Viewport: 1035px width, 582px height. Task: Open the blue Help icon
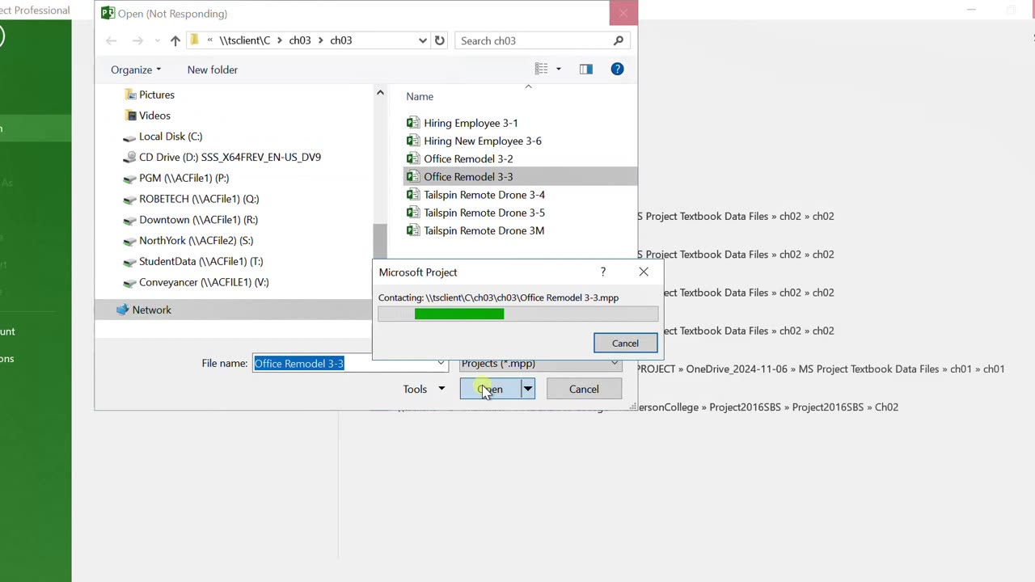click(617, 70)
